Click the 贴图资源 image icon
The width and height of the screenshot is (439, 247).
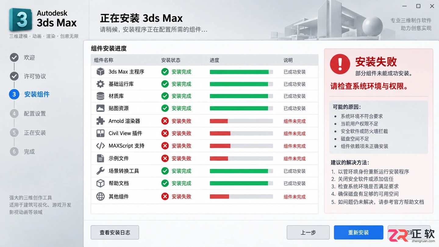point(100,108)
